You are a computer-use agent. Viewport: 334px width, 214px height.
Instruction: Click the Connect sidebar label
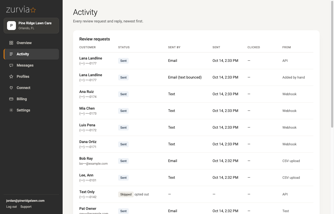(x=23, y=88)
